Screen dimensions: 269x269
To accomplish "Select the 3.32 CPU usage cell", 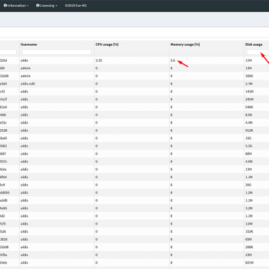I will [99, 61].
